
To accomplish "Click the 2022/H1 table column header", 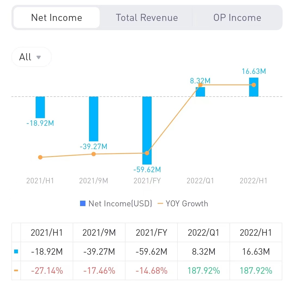I will (x=256, y=233).
